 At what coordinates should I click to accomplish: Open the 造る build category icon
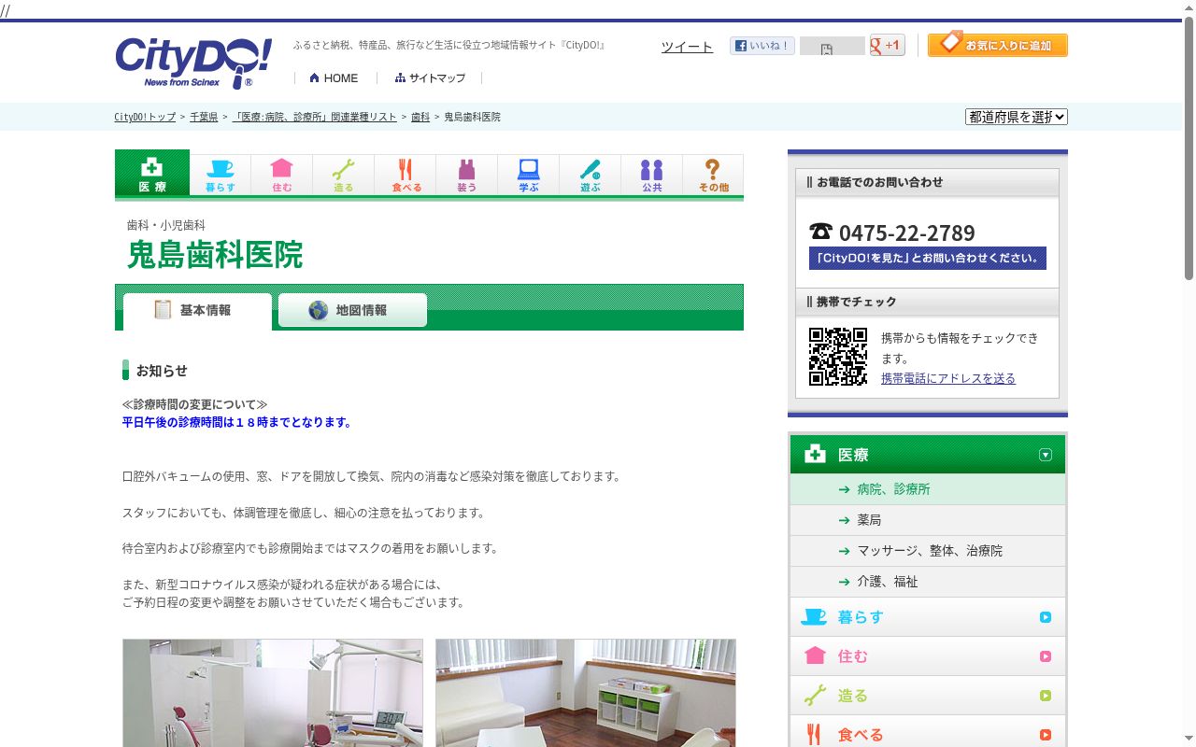pyautogui.click(x=344, y=175)
